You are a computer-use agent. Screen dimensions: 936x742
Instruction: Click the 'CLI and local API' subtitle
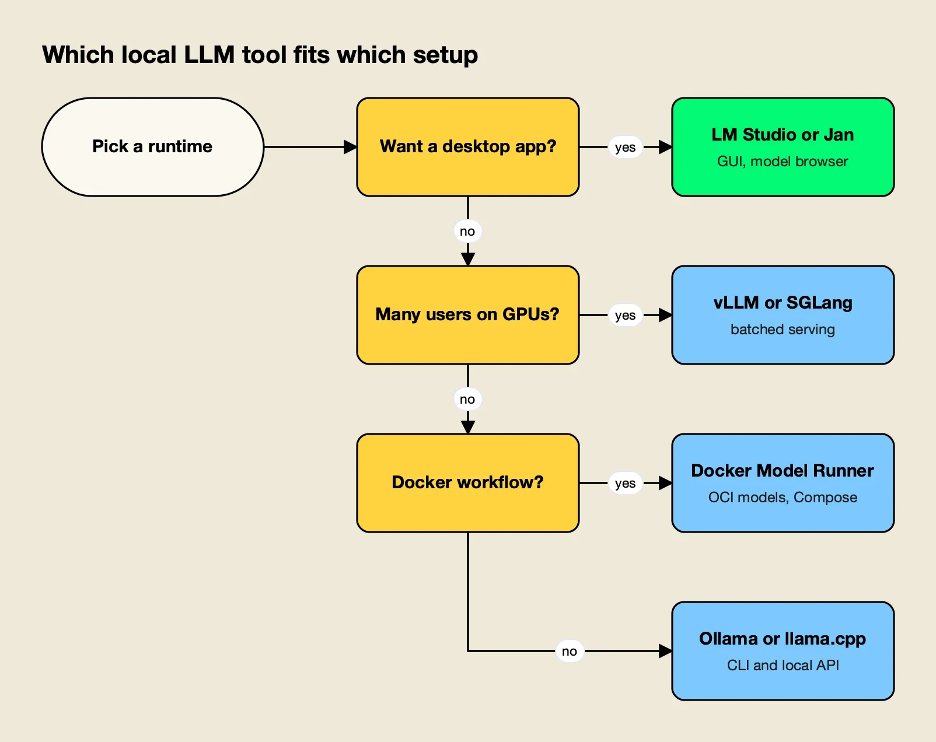pos(783,666)
